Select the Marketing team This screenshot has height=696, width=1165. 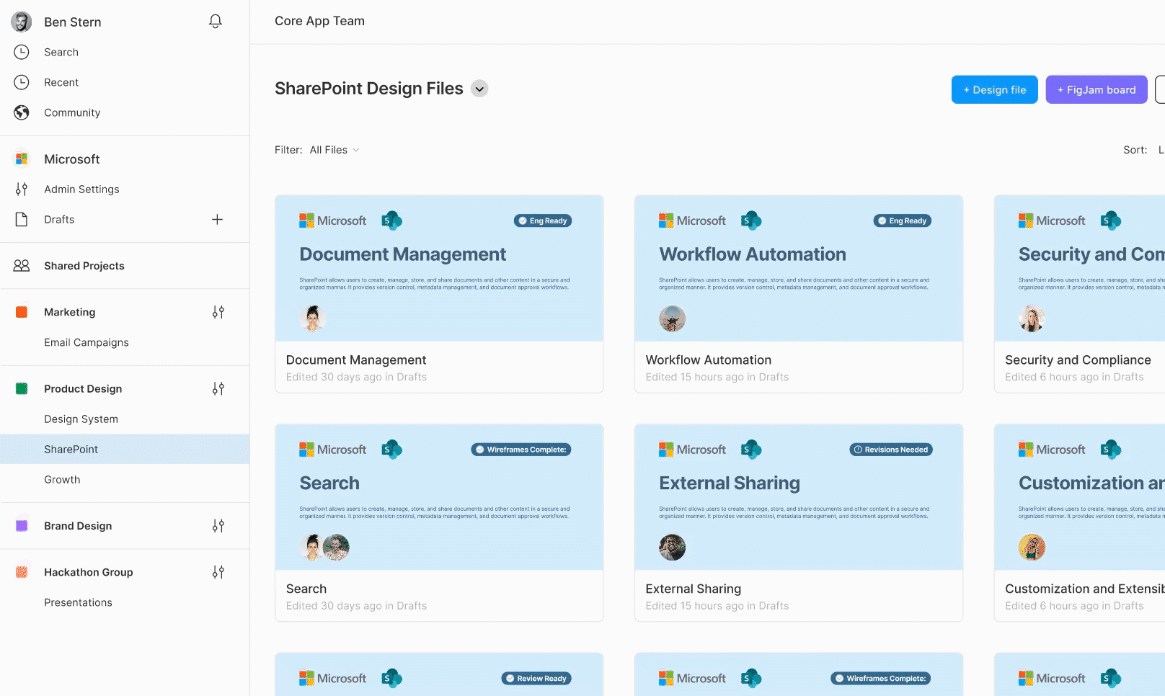[70, 312]
